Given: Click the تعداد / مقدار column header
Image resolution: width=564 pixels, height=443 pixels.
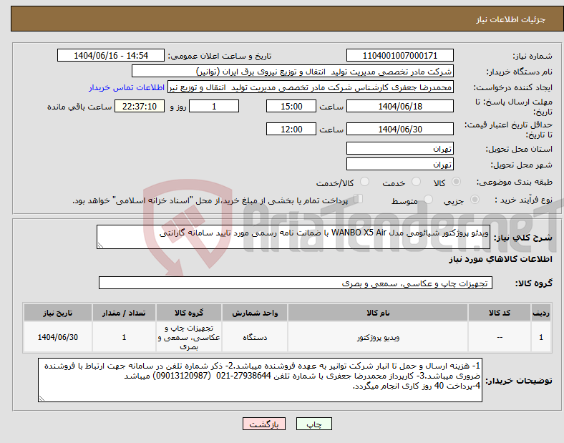Looking at the screenshot, I should (124, 313).
